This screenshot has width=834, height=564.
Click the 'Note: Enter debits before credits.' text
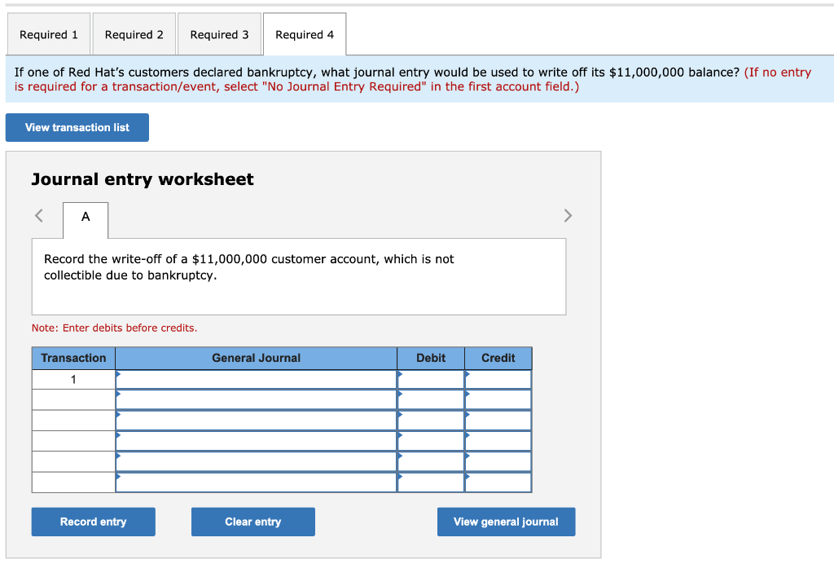tap(114, 328)
